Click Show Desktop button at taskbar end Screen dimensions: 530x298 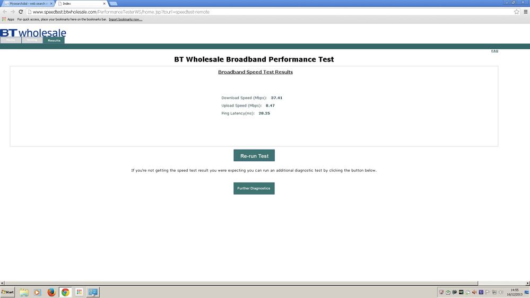(x=527, y=292)
